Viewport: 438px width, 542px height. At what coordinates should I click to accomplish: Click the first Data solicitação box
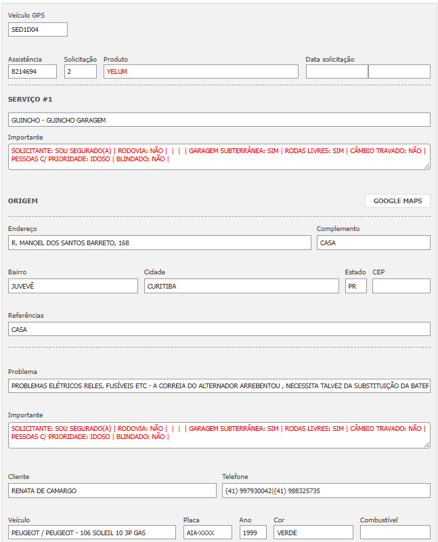point(336,71)
